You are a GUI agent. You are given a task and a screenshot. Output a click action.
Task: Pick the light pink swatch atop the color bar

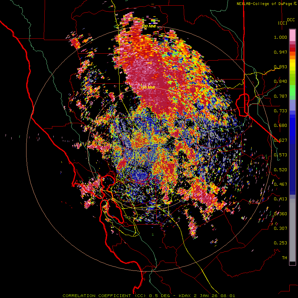tap(292, 35)
